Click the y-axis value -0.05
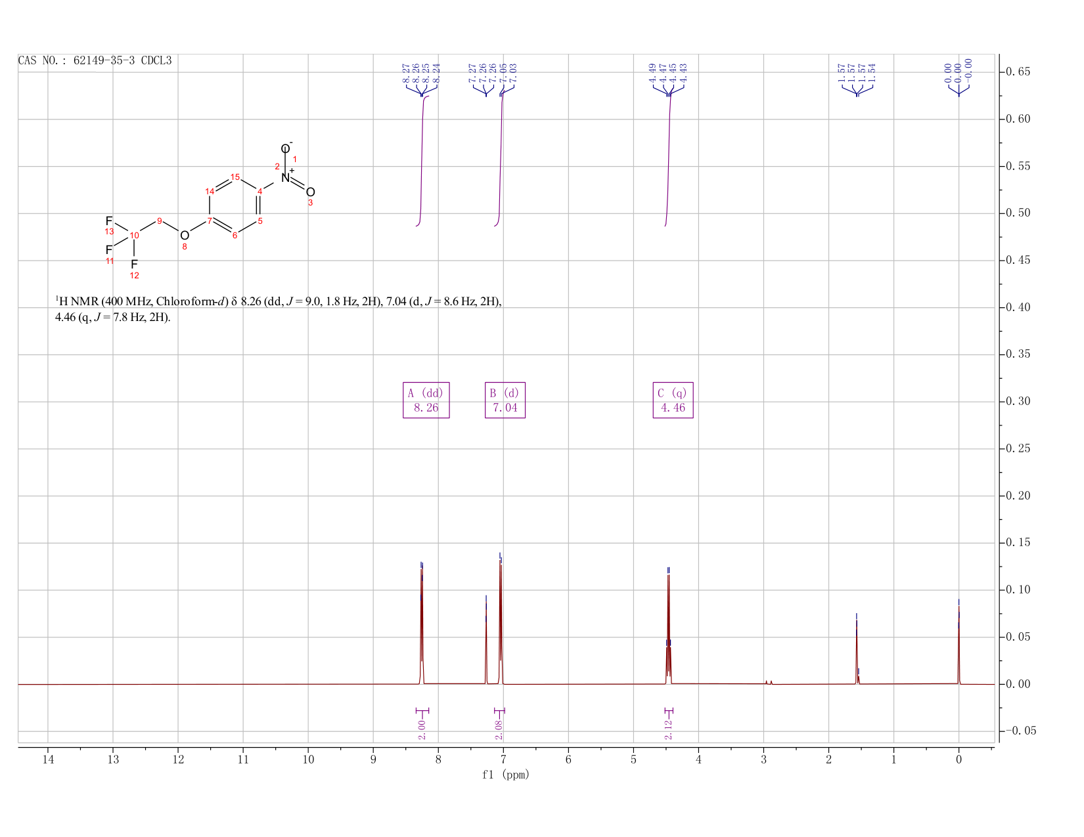 tap(1022, 731)
